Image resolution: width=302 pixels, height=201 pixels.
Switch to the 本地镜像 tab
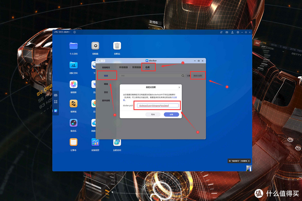[123, 67]
